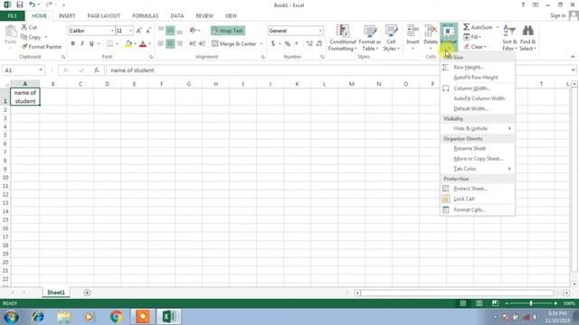Toggle Bold formatting
This screenshot has width=579, height=325.
pos(72,43)
